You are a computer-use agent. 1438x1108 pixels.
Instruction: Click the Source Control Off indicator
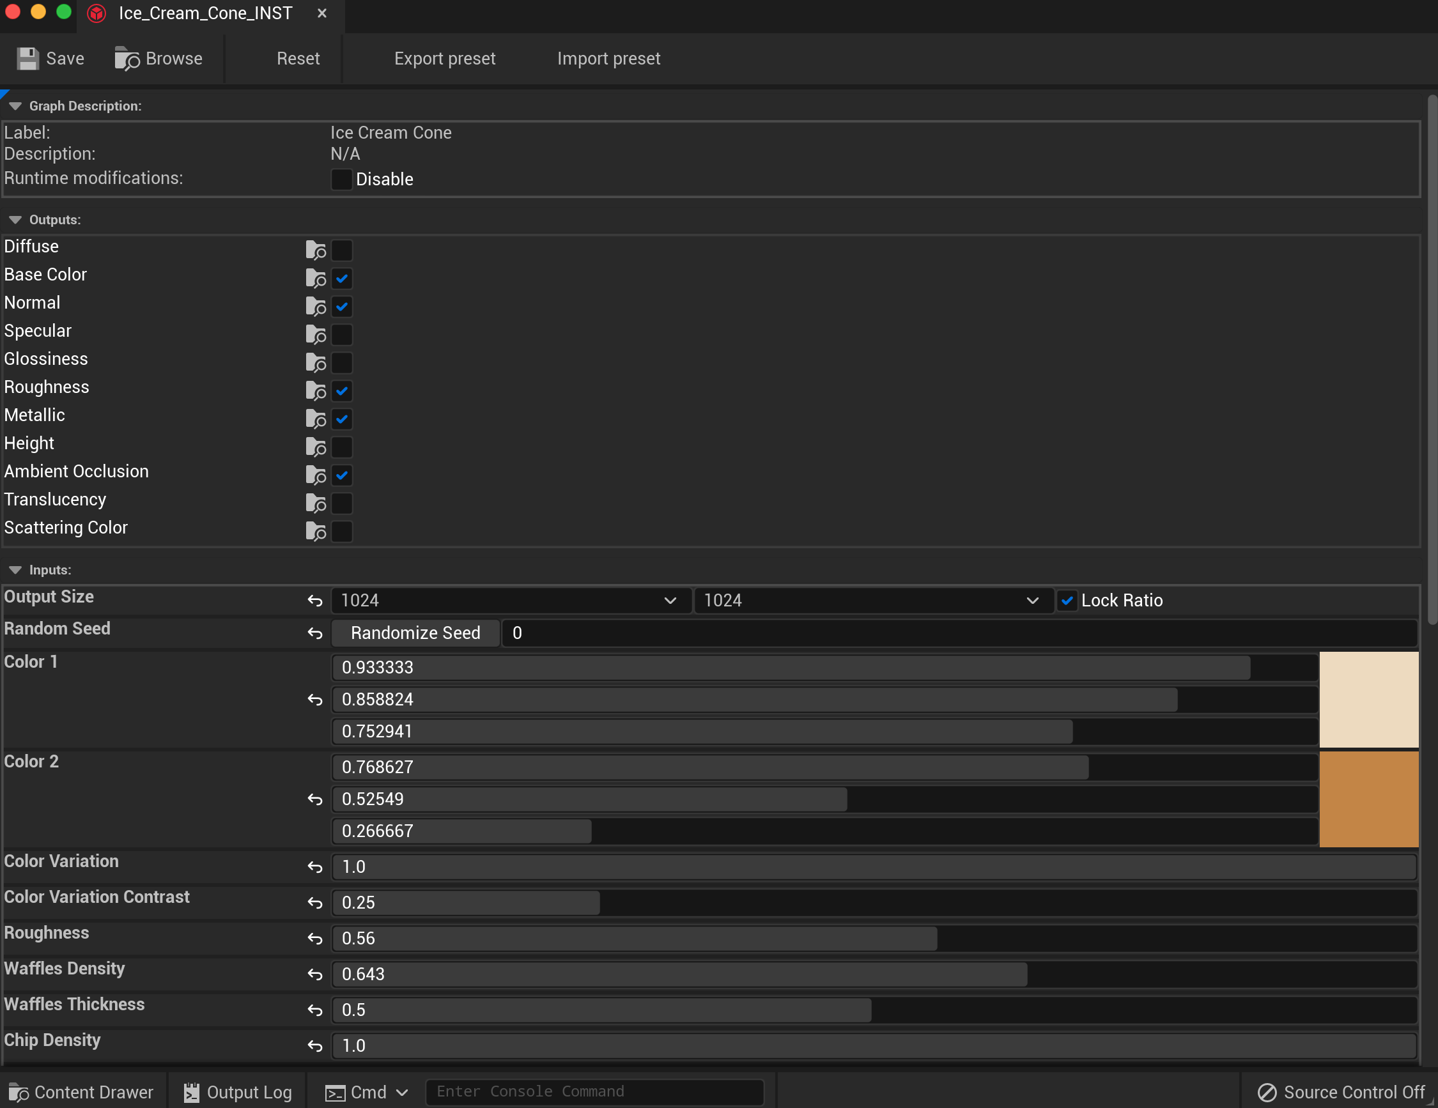(1339, 1091)
